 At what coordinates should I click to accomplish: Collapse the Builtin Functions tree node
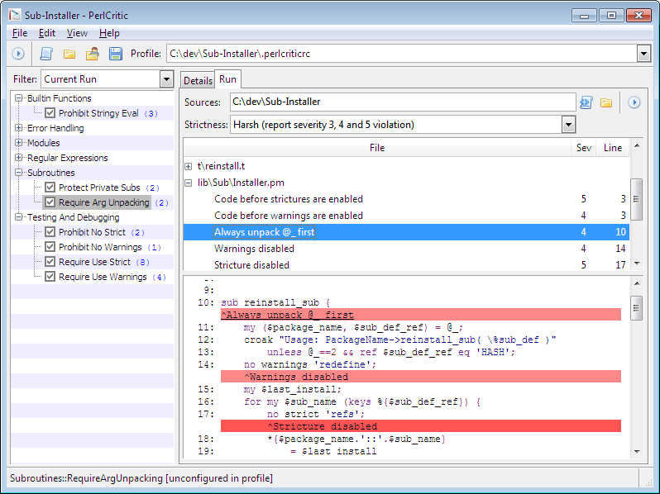tap(18, 98)
